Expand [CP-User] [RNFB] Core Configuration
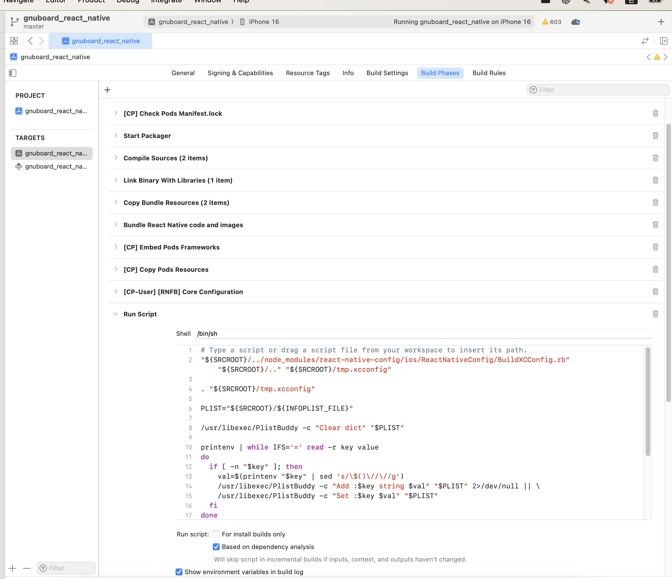 [116, 292]
